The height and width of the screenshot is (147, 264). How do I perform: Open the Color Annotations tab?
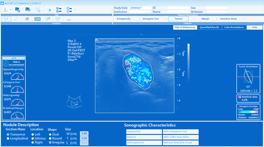(x=234, y=27)
